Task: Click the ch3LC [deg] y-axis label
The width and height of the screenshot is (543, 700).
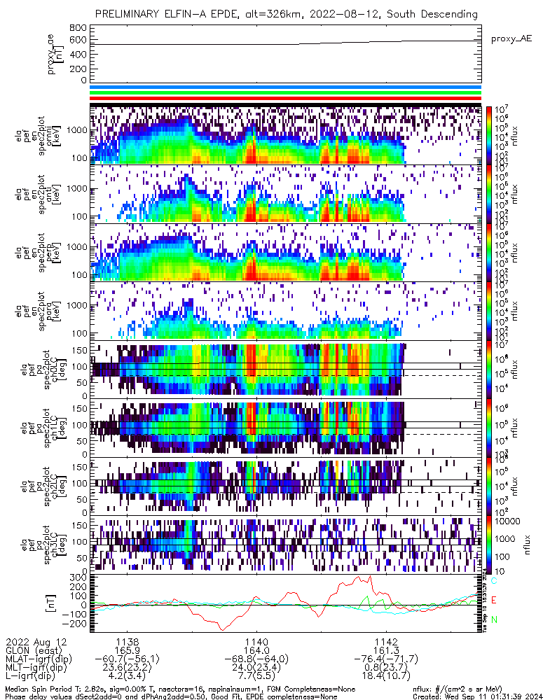Action: coord(44,545)
